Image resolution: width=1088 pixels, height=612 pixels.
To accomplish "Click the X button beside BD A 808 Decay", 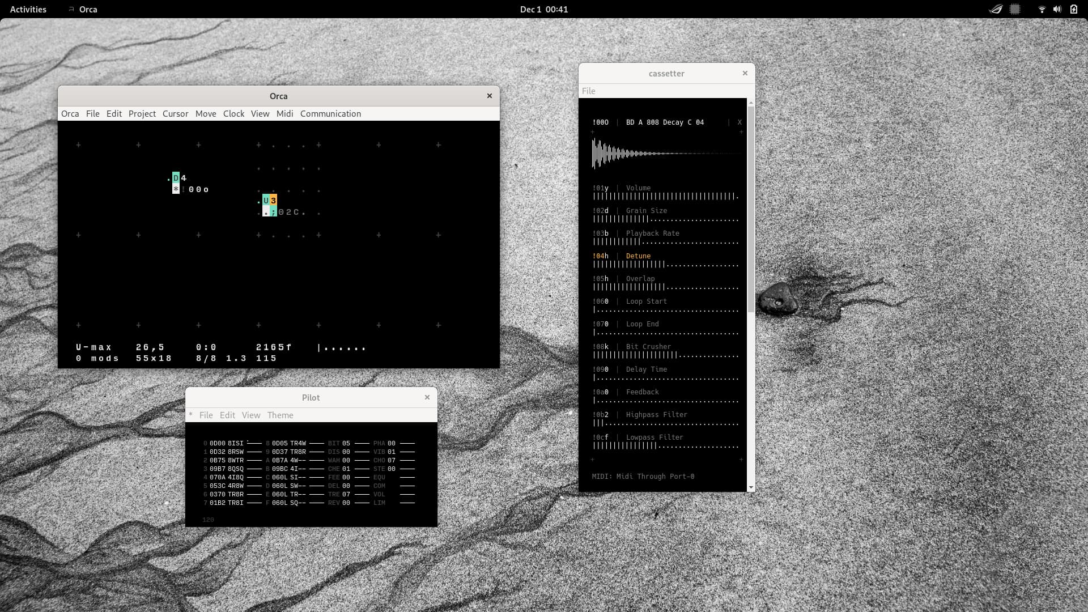I will 739,122.
